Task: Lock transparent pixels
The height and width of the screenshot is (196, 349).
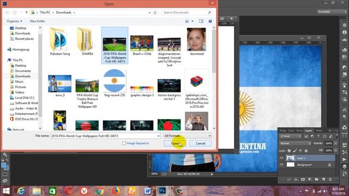Action: pos(289,151)
